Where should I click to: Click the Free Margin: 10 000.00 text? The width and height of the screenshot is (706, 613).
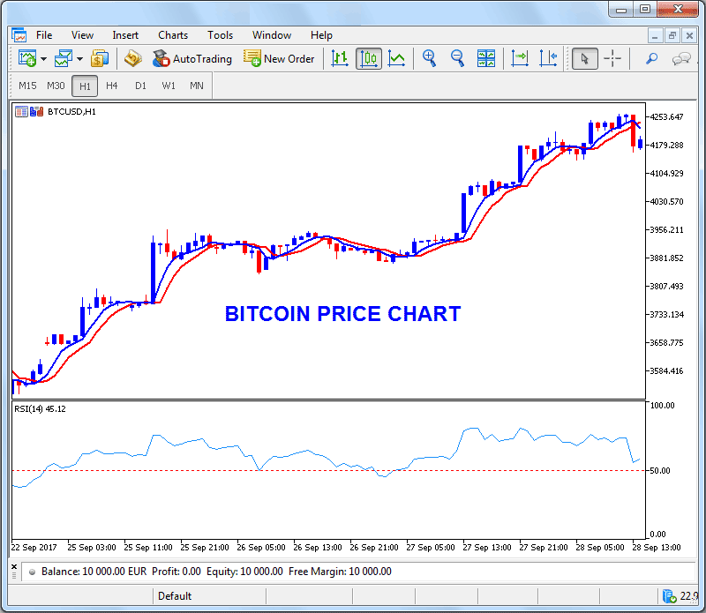click(340, 572)
